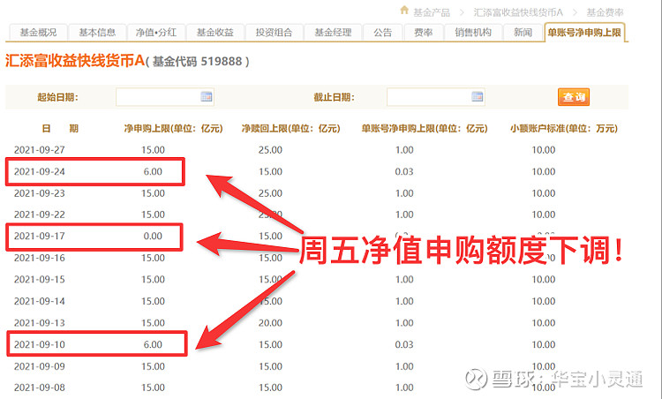
Task: Switch to the 公告 tab
Action: pos(382,33)
